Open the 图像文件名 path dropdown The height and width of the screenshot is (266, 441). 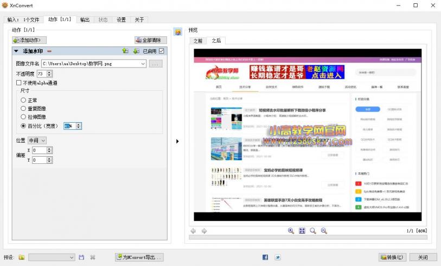143,64
